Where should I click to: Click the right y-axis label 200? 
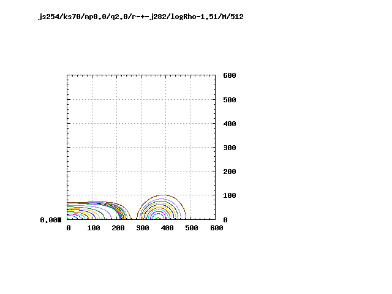click(230, 171)
